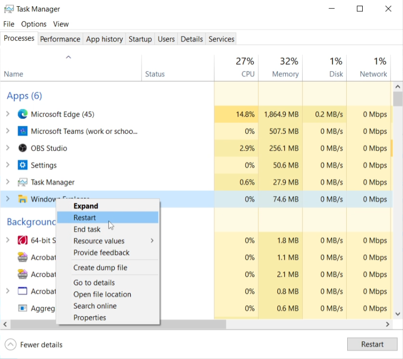Sort processes by CPU column
403x359 pixels.
pyautogui.click(x=236, y=68)
